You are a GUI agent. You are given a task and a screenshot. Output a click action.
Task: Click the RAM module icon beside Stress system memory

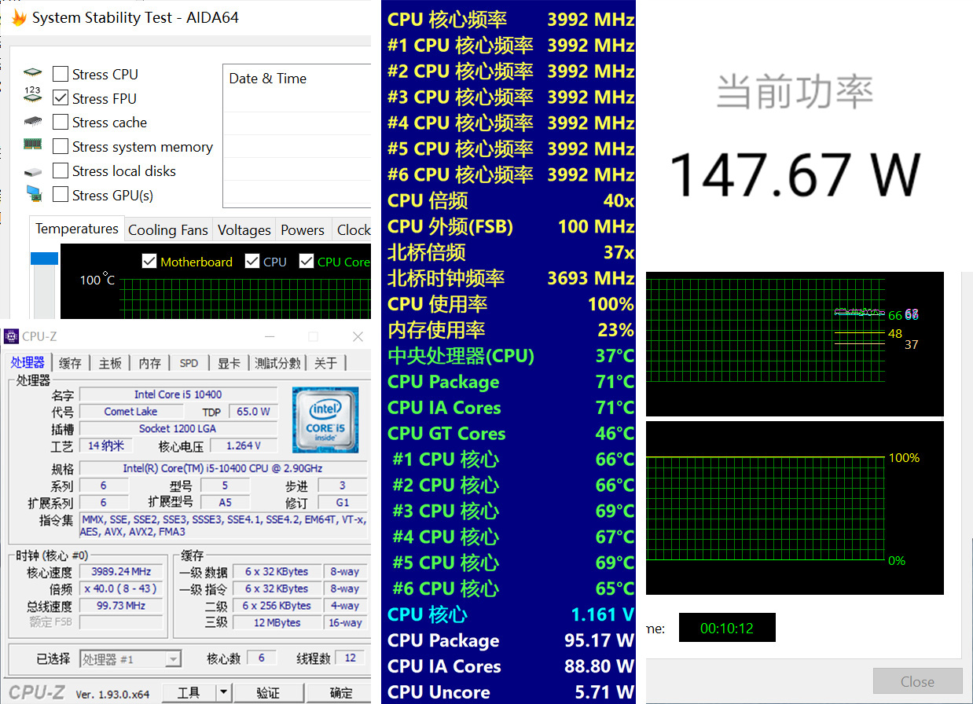click(x=32, y=145)
